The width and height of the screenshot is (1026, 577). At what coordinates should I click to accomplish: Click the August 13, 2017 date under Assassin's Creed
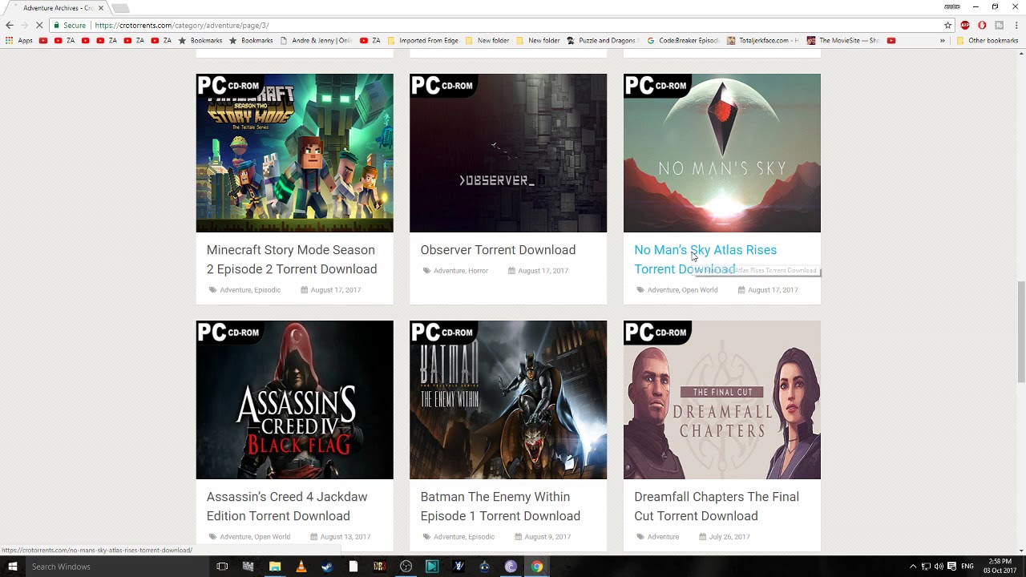click(345, 537)
